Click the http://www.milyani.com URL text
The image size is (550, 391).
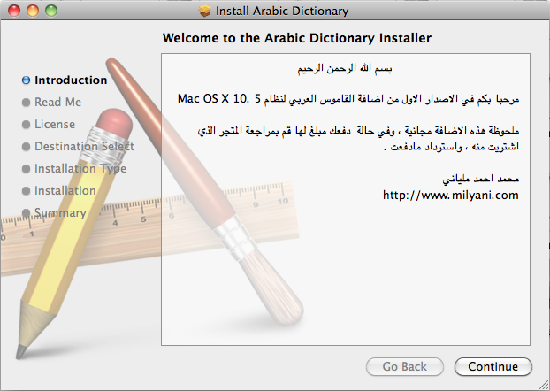(450, 195)
